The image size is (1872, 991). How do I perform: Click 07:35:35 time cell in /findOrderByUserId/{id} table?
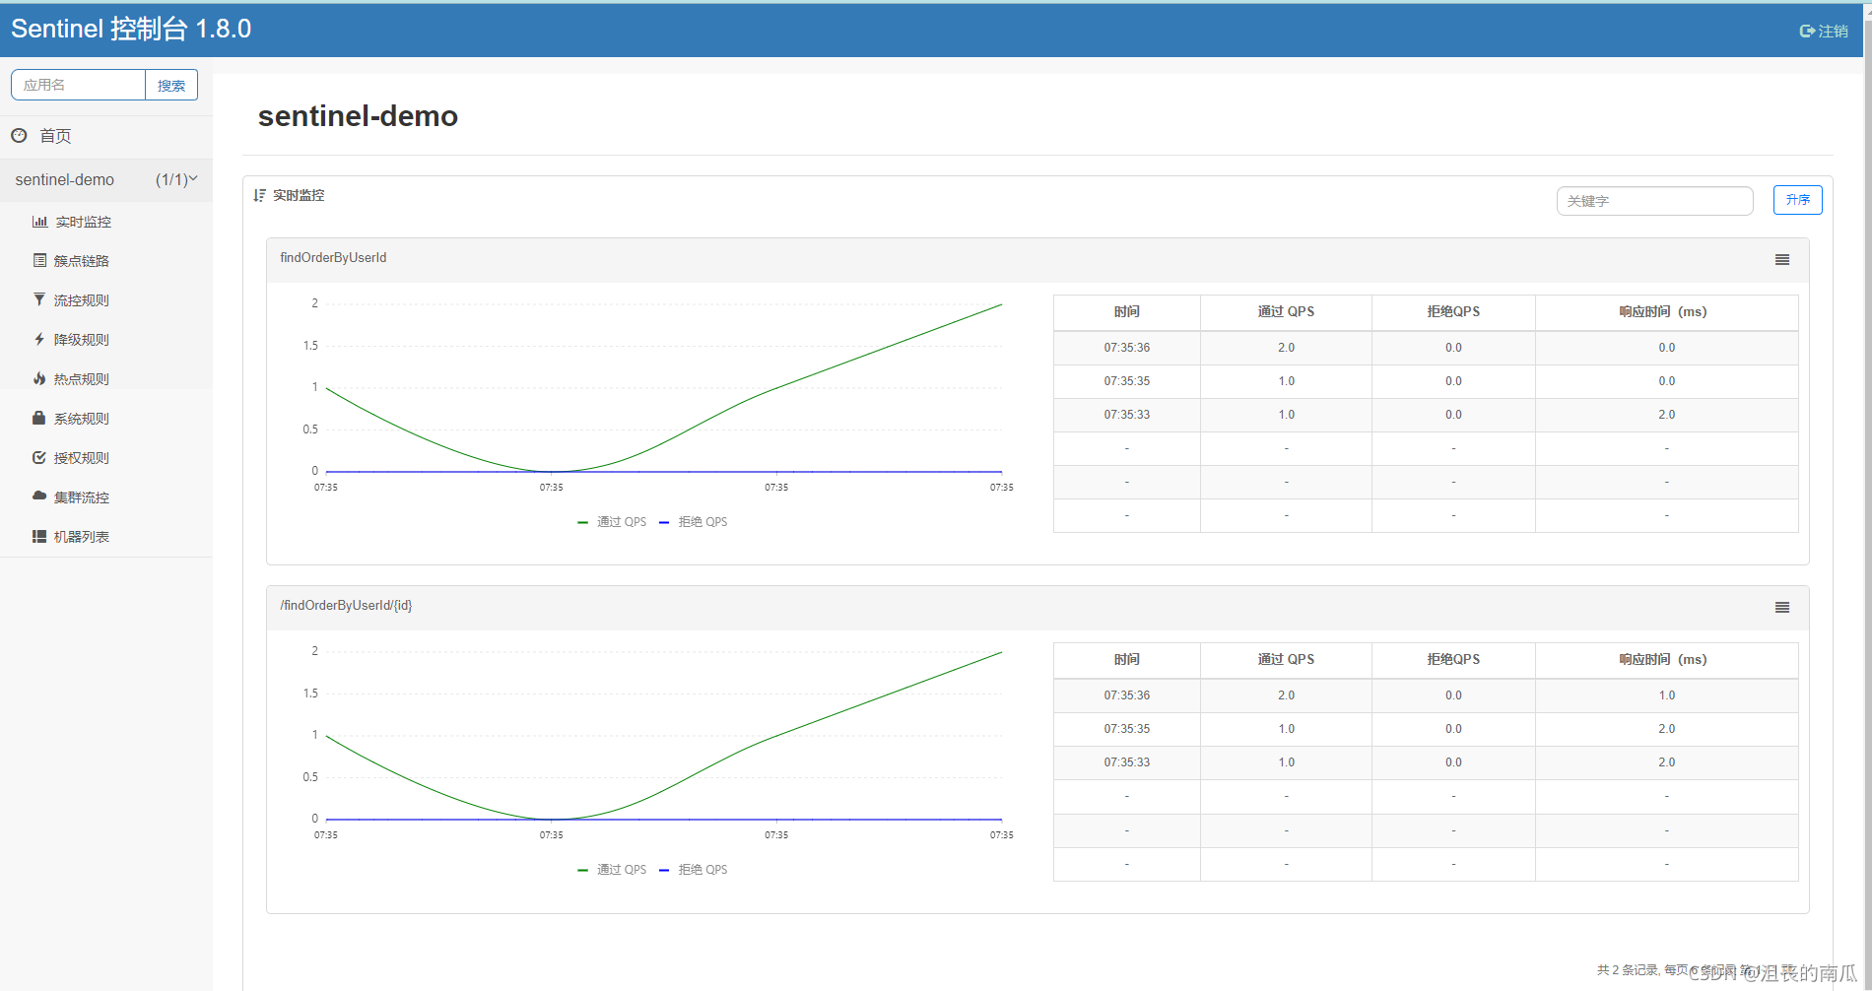click(1127, 729)
